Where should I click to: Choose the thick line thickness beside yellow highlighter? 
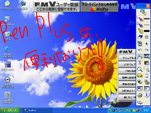(147, 31)
